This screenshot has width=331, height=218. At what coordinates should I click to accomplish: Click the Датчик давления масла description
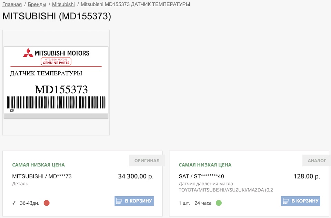206,184
